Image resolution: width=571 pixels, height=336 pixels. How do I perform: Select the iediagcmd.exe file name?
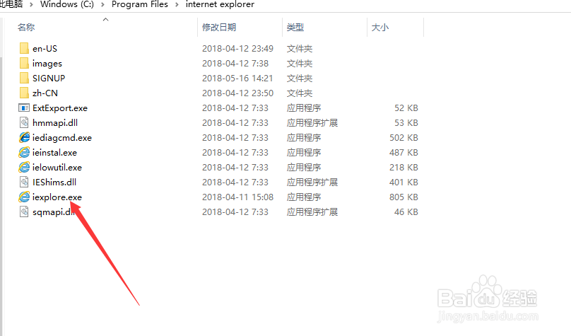pos(62,138)
